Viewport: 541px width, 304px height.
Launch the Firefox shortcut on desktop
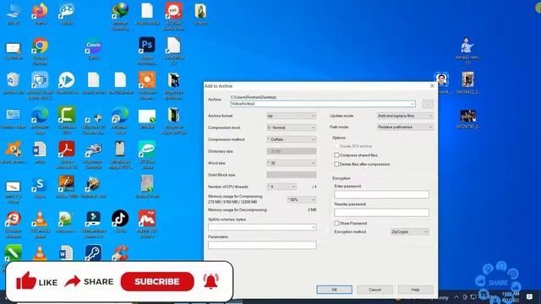click(40, 14)
